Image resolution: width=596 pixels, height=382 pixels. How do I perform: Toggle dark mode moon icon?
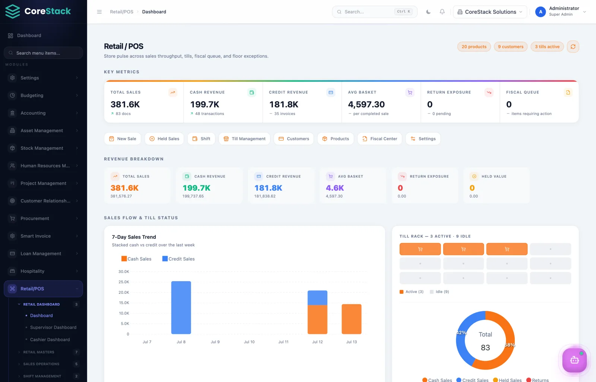click(428, 12)
